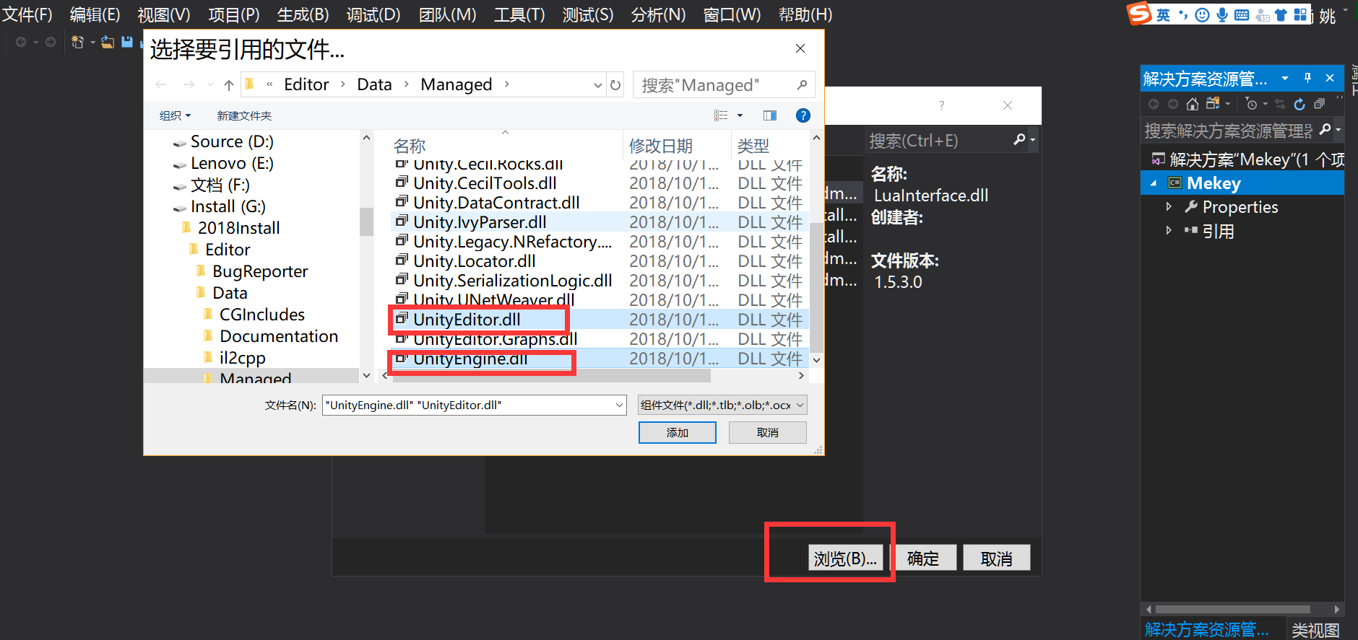Viewport: 1358px width, 640px height.
Task: Show the preview pane icon
Action: point(770,115)
